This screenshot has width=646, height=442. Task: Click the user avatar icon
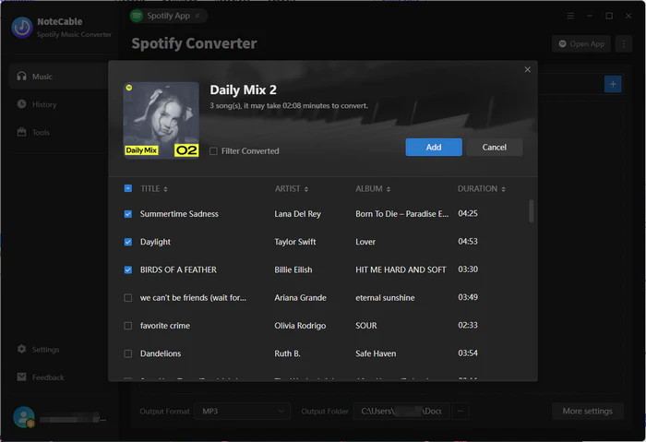tap(23, 417)
